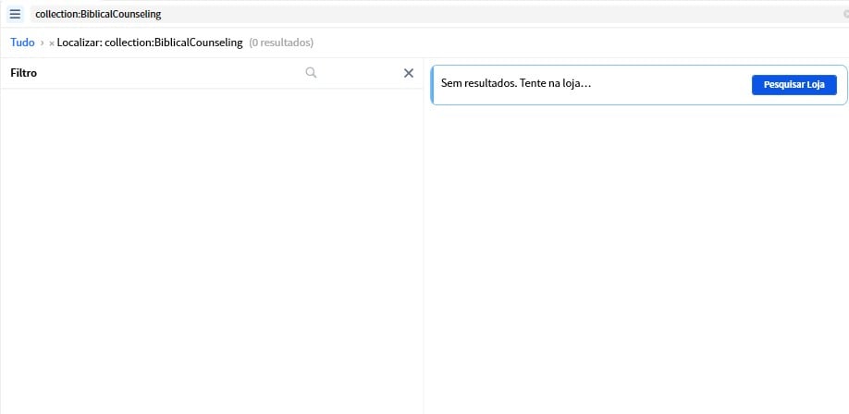
Task: Close the Filtro panel
Action: tap(409, 73)
